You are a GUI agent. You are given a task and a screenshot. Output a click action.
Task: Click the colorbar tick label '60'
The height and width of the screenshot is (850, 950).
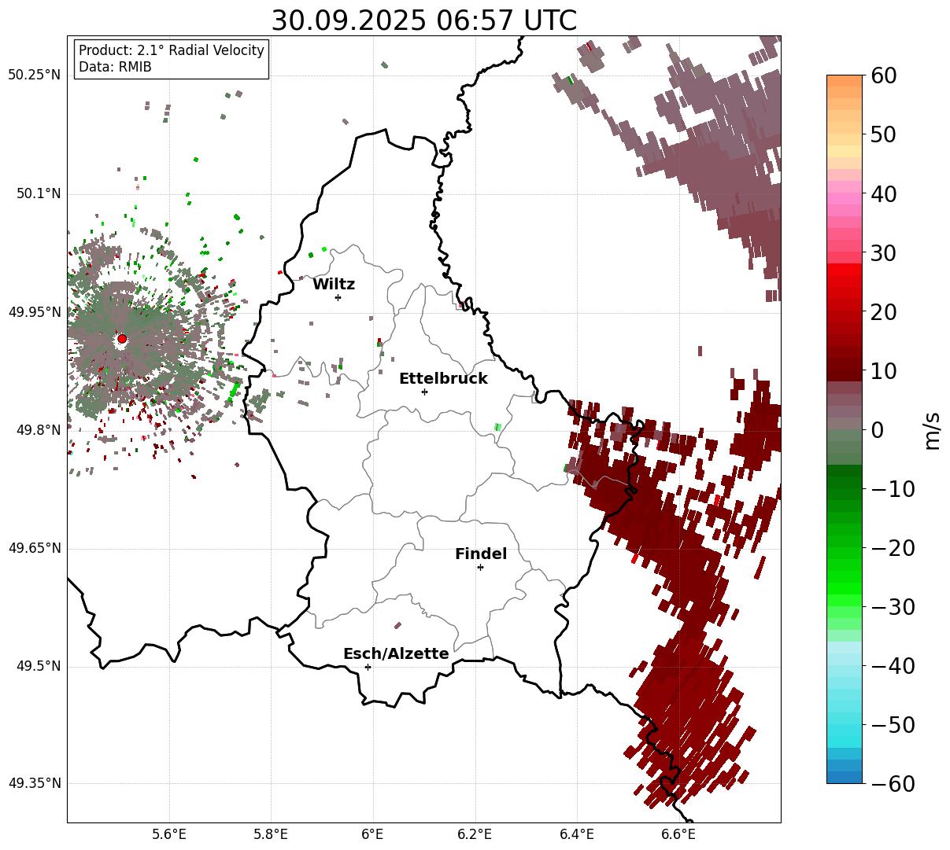coord(885,76)
